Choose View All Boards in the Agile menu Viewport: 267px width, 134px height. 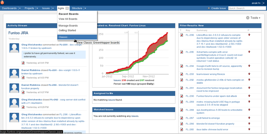coord(68,19)
